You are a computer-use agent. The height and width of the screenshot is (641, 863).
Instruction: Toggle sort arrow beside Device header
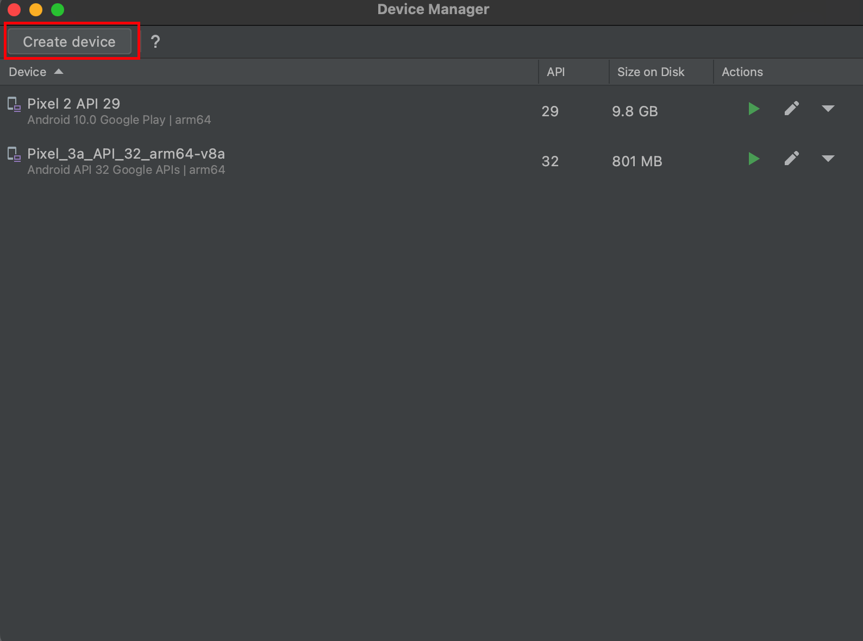pos(59,72)
